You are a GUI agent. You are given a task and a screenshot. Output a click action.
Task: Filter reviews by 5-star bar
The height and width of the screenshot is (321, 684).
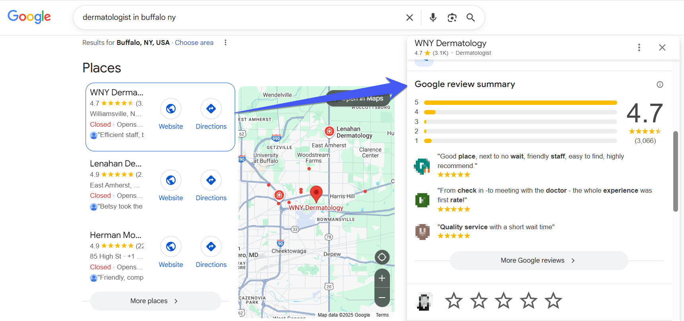coord(520,102)
